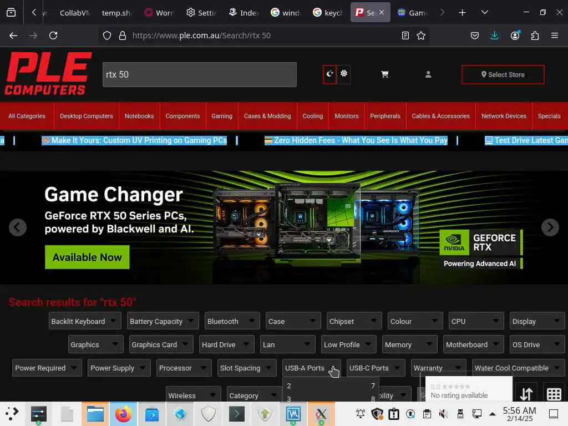Open Notebooks menu
The image size is (568, 426).
tap(139, 116)
